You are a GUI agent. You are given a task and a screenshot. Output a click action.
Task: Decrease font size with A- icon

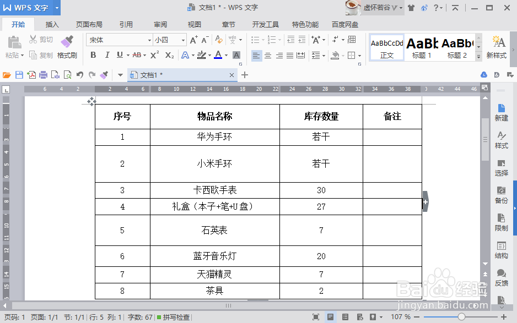tap(205, 40)
